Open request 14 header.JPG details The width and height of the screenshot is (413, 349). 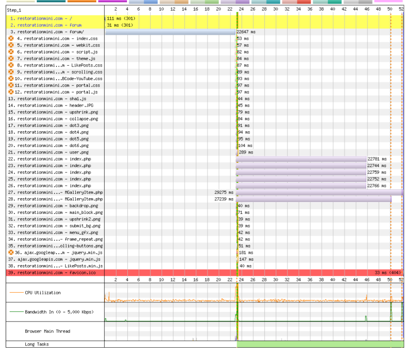tap(50, 105)
